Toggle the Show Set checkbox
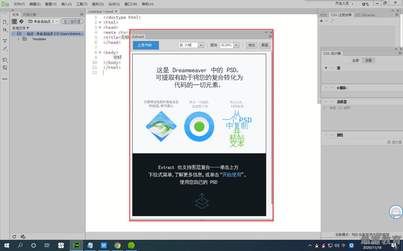Screen dimensions: 403x251 [x=389, y=142]
